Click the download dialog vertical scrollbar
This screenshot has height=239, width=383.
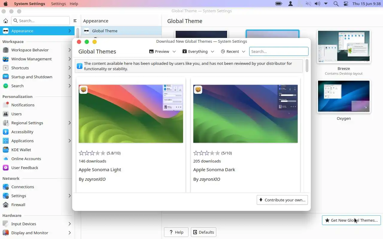click(x=307, y=66)
